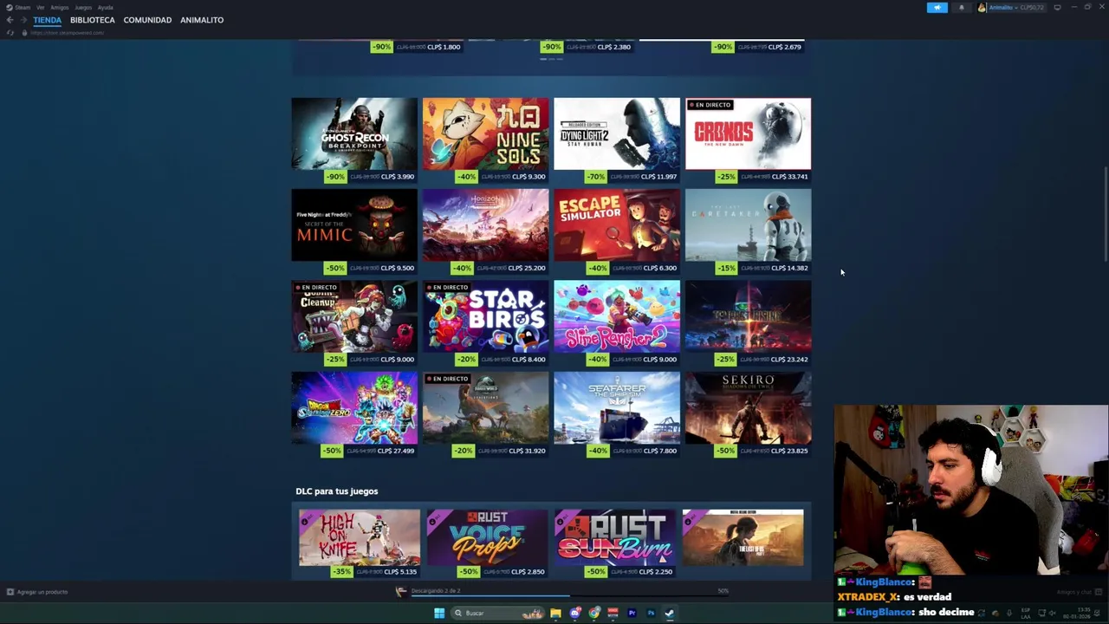
Task: Open the Rust Voice Props DLC tile
Action: (487, 537)
